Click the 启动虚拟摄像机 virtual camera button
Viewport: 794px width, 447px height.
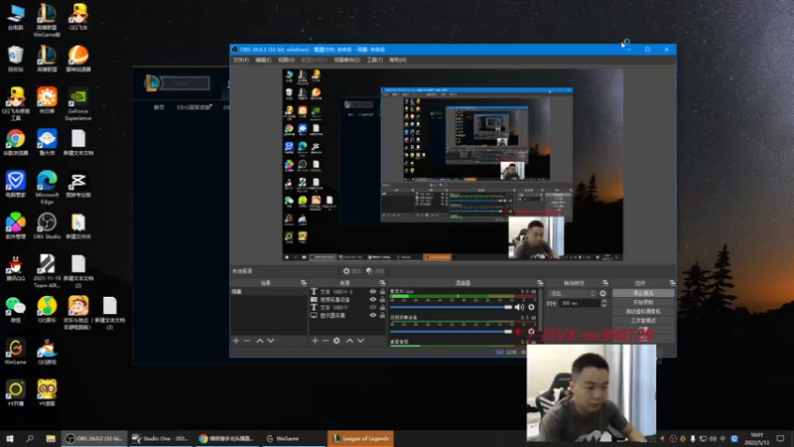[x=643, y=311]
